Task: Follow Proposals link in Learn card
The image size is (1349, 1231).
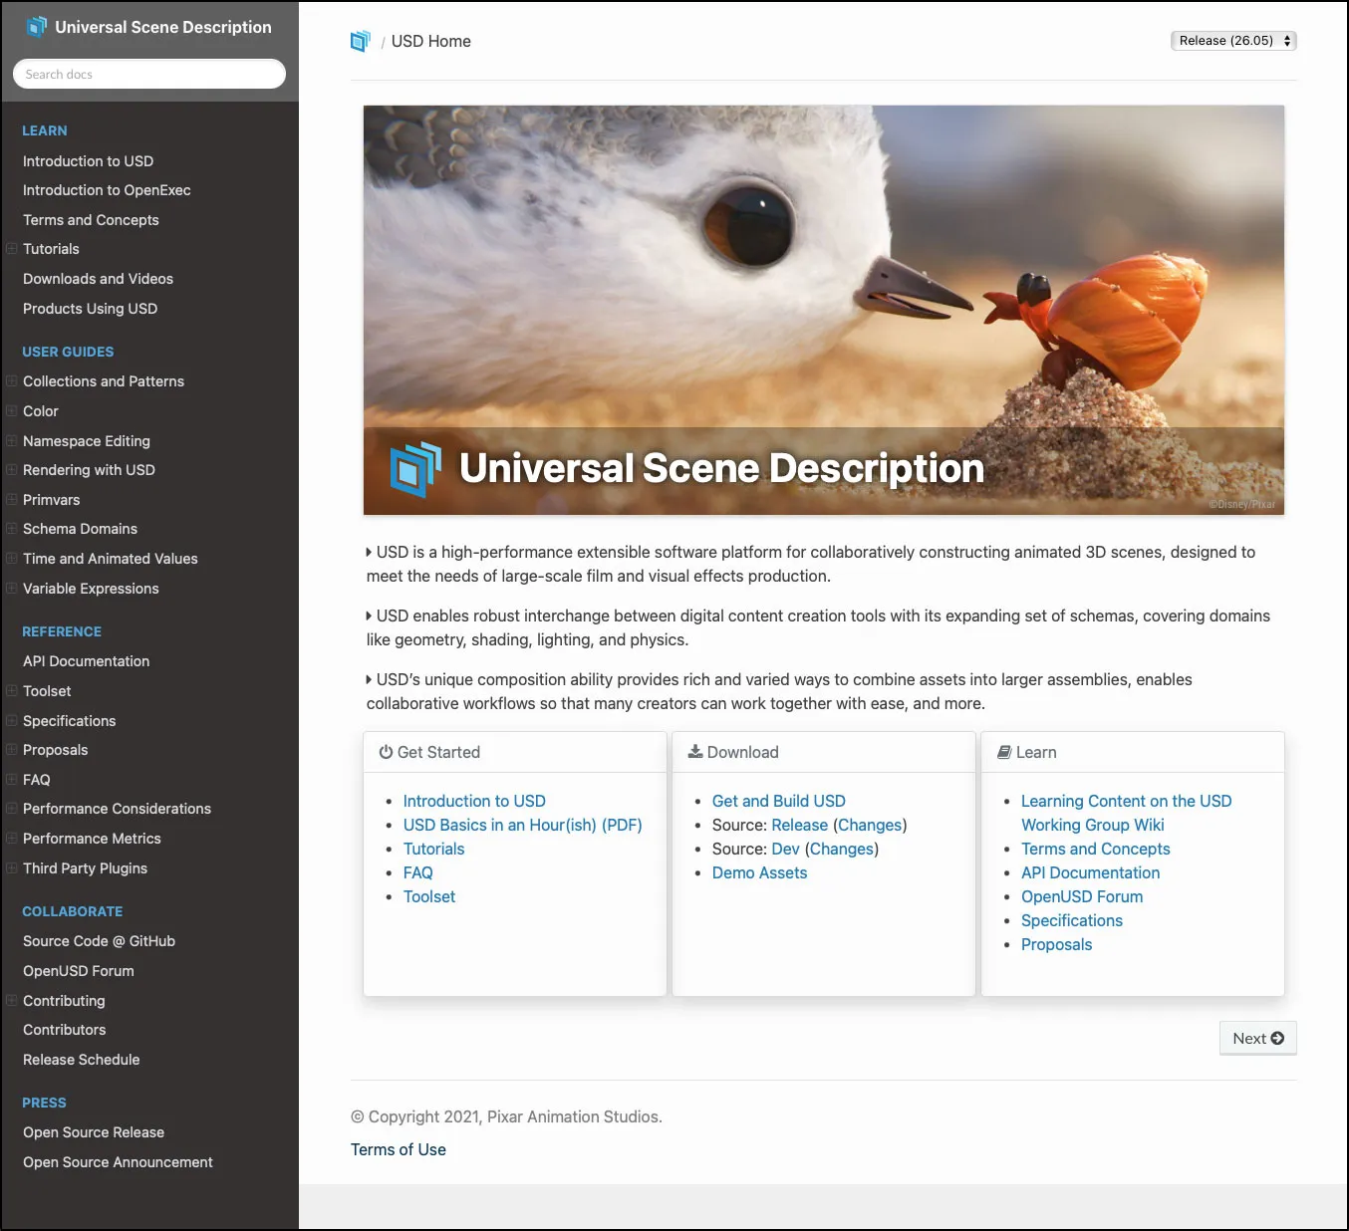Action: click(x=1056, y=944)
